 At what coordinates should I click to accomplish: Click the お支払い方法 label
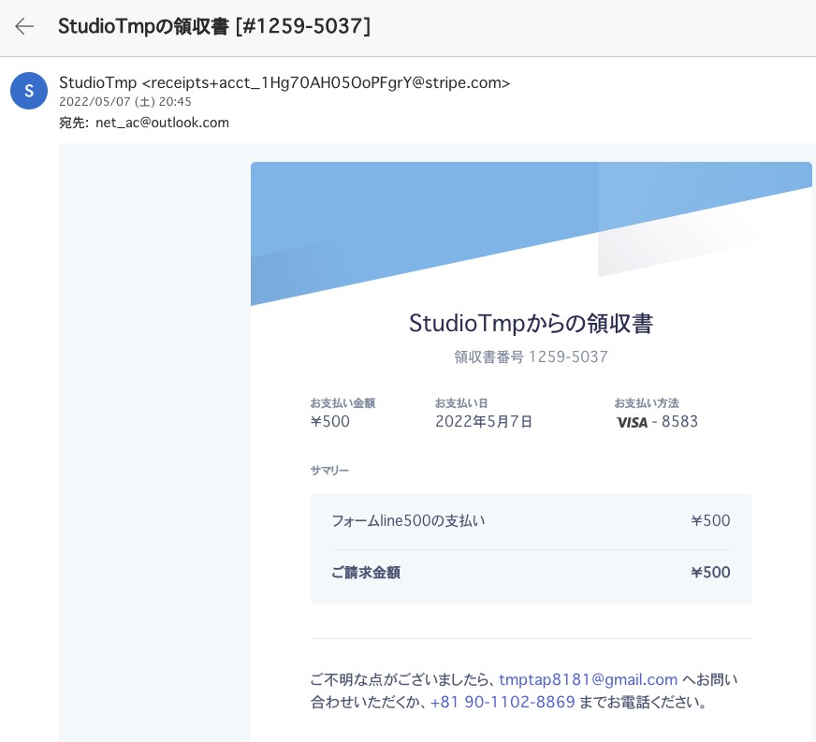[647, 402]
